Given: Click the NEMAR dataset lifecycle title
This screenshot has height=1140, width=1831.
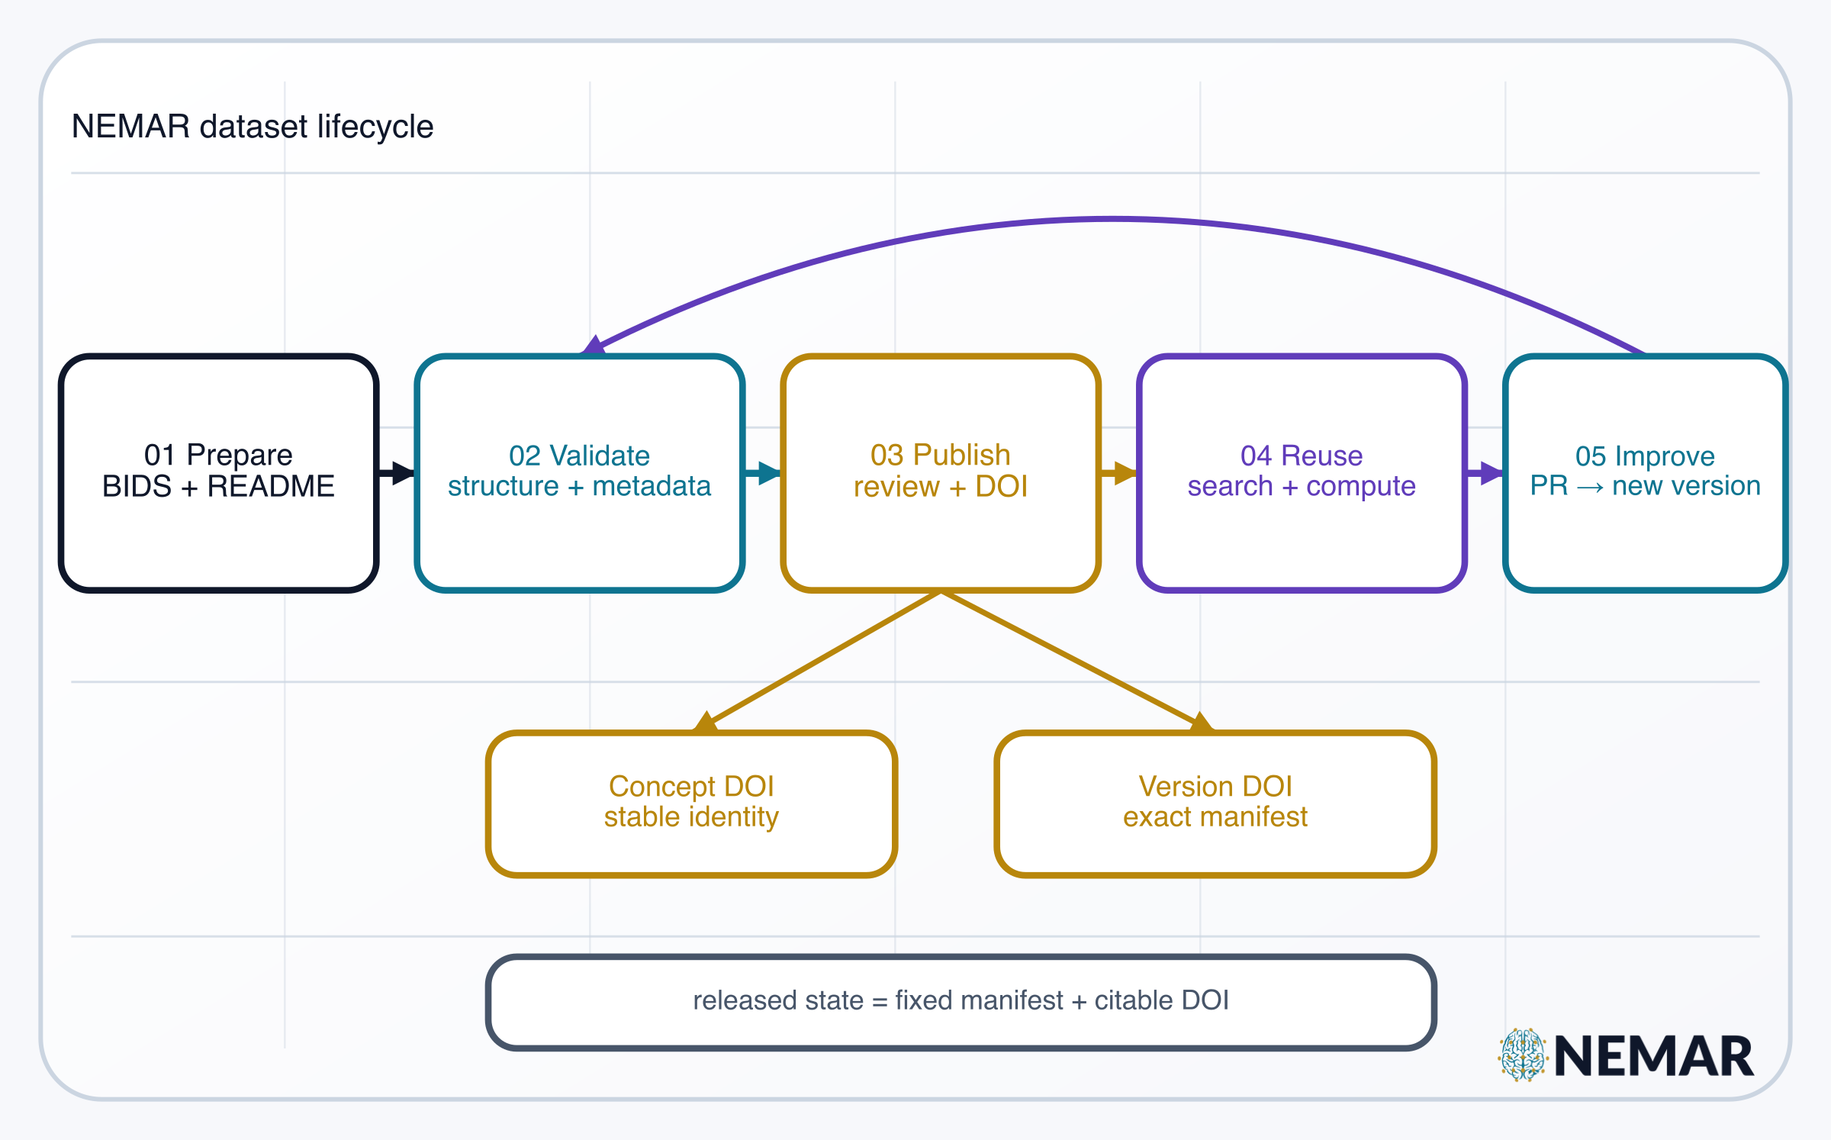Looking at the screenshot, I should (253, 127).
